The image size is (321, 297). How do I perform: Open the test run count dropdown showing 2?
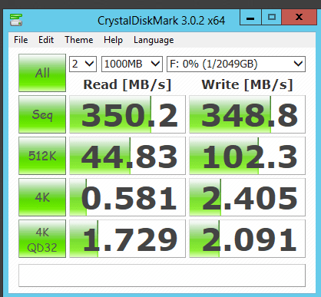click(x=83, y=64)
